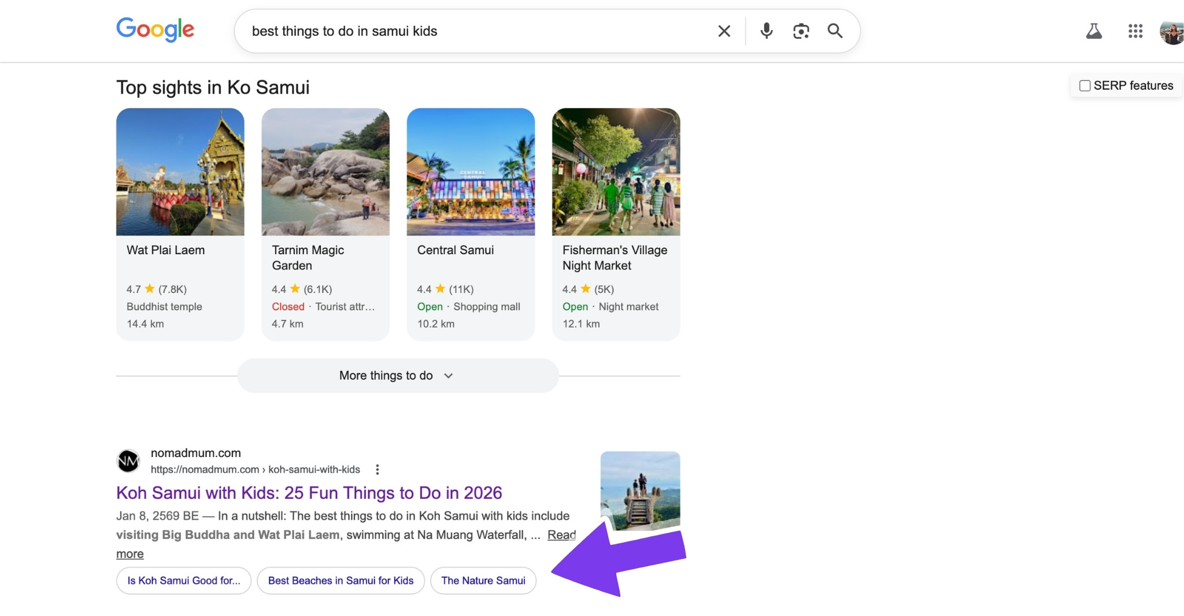Open the three-dot menu next to nomadmum.com

(377, 469)
